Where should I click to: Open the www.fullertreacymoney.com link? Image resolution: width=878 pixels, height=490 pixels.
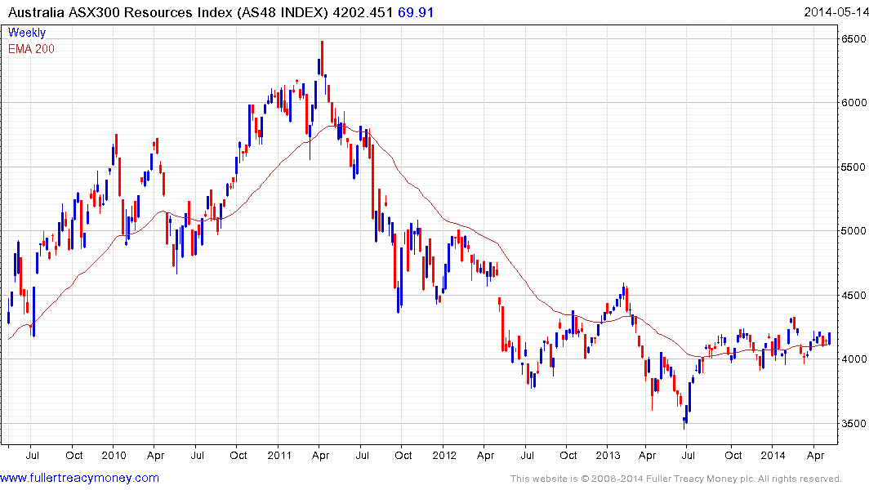[x=79, y=478]
